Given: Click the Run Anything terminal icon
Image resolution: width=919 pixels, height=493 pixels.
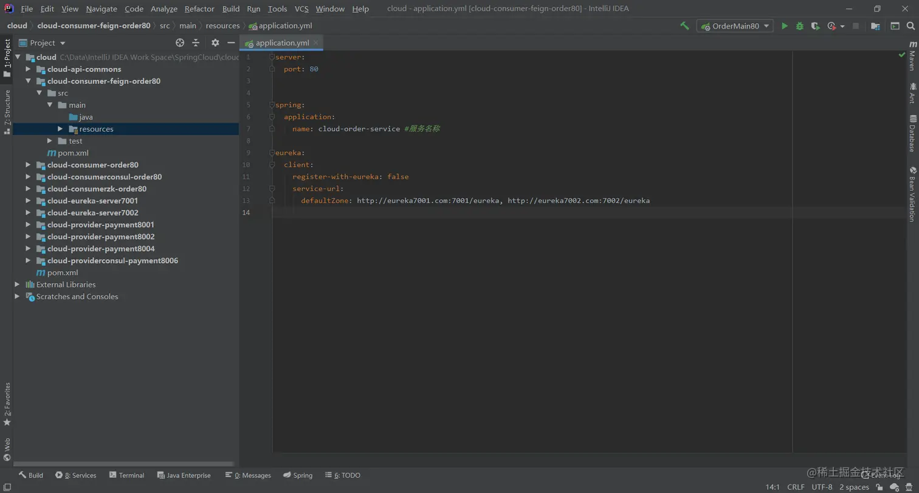Looking at the screenshot, I should coord(895,26).
